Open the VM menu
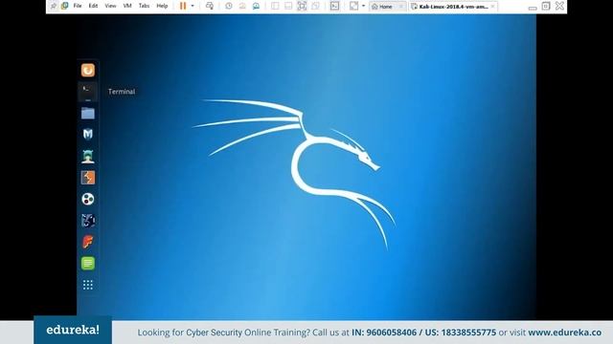613x344 pixels. [127, 6]
